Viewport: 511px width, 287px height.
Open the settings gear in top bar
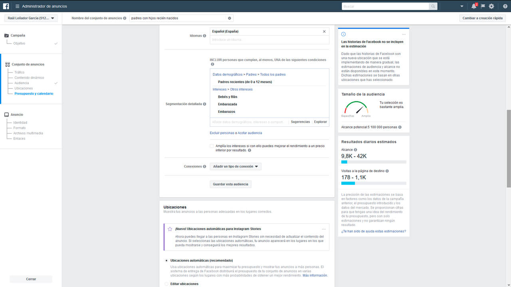click(491, 6)
